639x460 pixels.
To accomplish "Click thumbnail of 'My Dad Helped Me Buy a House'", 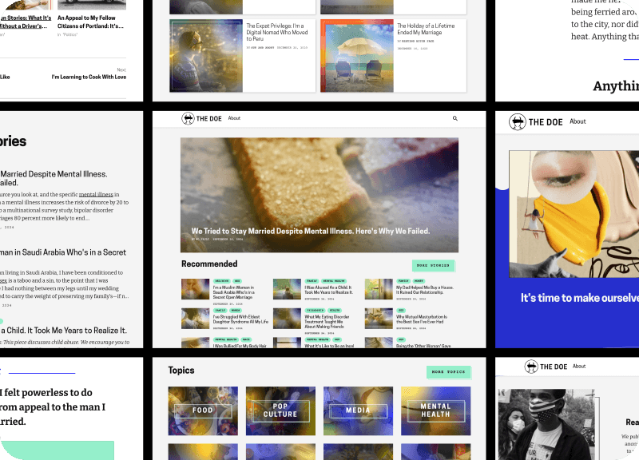I will tap(379, 289).
